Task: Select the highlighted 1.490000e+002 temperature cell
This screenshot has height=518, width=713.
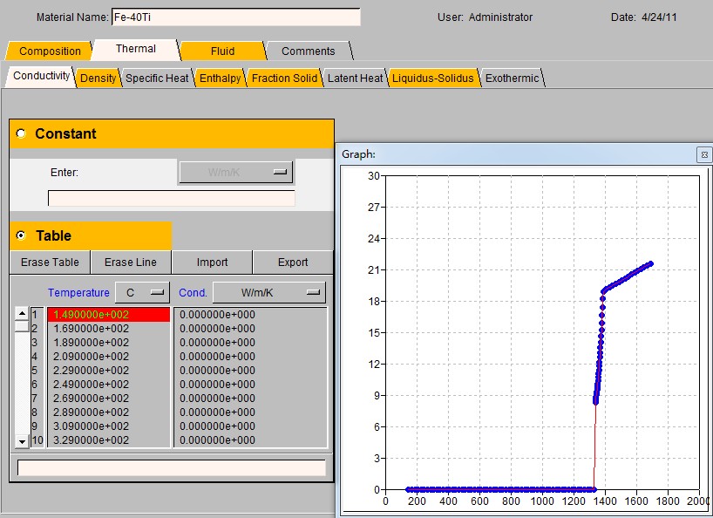Action: pyautogui.click(x=108, y=315)
